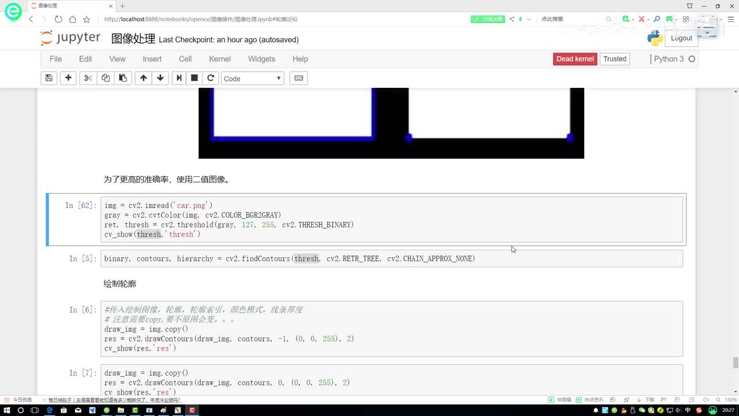Open Microsoft Edge from the taskbar
Screen dimensions: 739x416
(50, 410)
